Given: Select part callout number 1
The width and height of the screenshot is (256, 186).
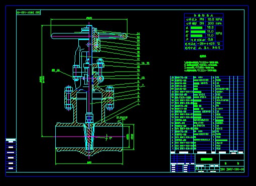Looking at the screenshot, I should [139, 103].
